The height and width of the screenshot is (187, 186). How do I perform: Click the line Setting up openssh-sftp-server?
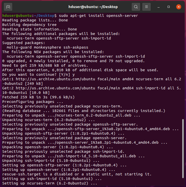[64, 165]
